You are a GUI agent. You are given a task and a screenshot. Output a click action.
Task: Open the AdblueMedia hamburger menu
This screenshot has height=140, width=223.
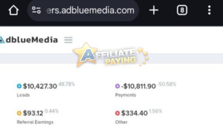point(69,40)
